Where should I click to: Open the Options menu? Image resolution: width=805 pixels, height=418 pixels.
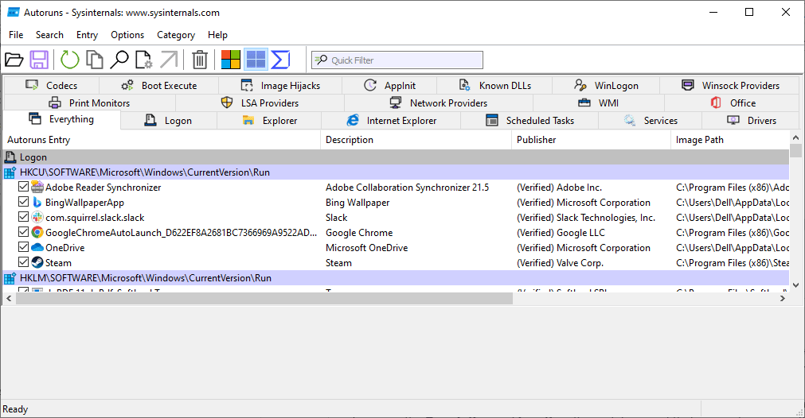pos(127,35)
